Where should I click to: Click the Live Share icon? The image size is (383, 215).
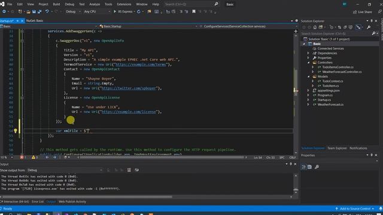coord(355,12)
